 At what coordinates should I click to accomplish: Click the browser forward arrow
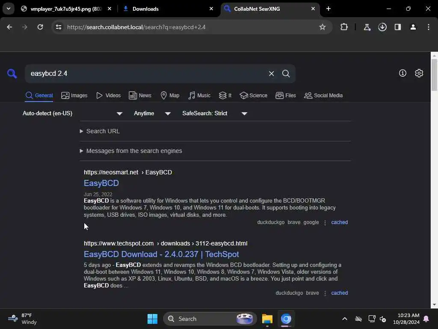click(x=24, y=27)
